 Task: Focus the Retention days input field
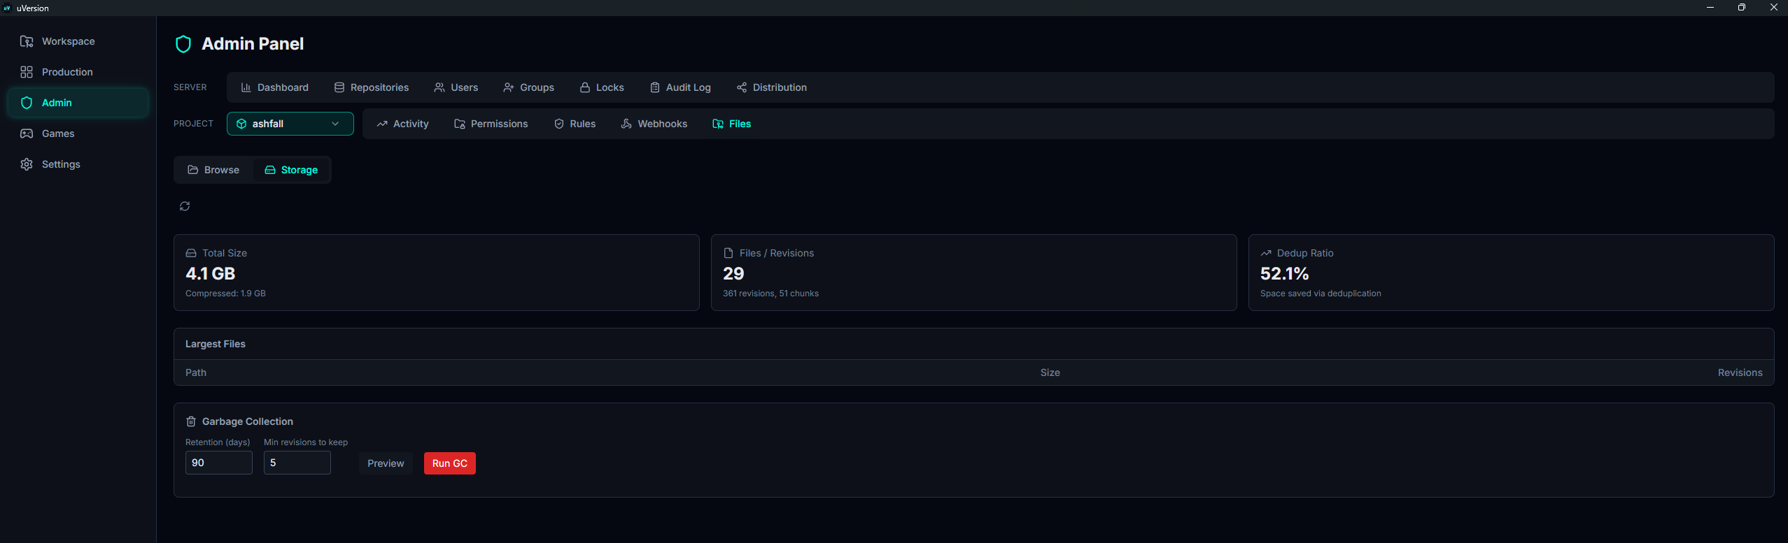coord(219,463)
